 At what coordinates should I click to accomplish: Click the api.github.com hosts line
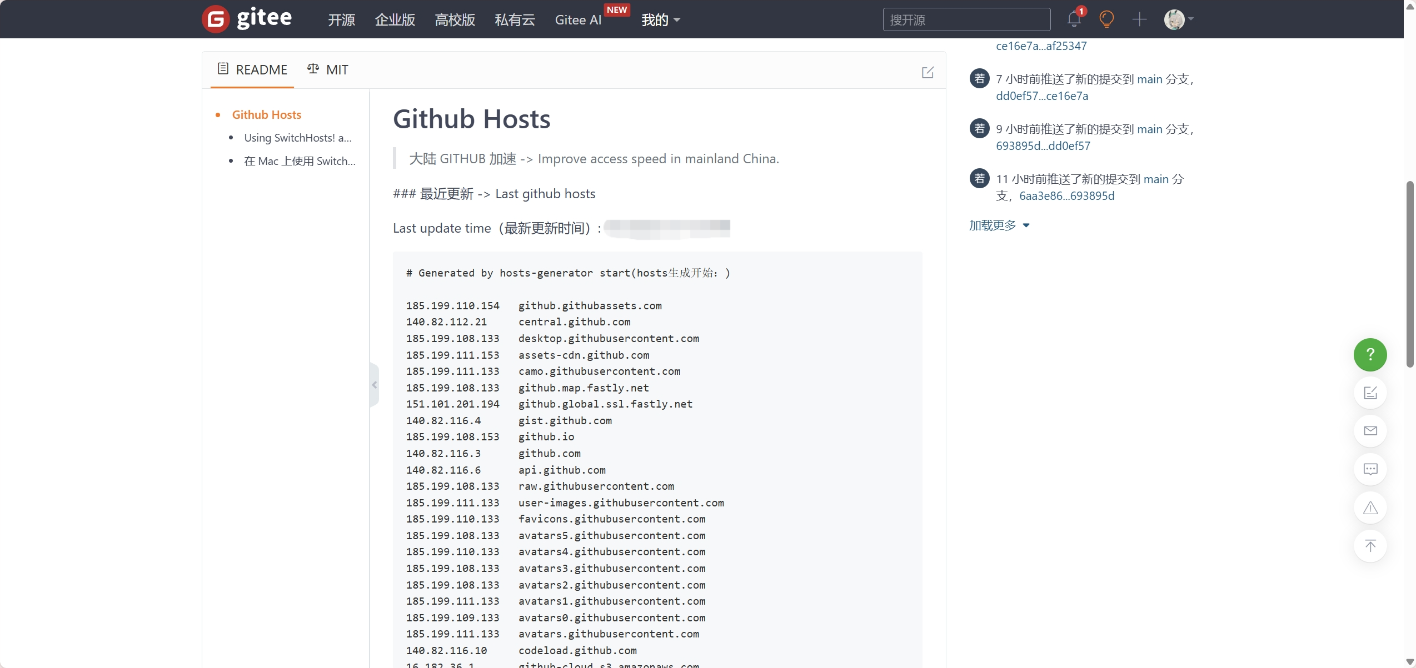tap(506, 470)
